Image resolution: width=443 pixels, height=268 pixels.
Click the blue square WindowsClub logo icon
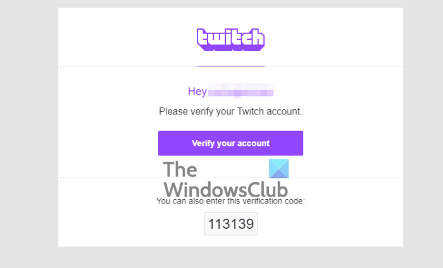(279, 168)
